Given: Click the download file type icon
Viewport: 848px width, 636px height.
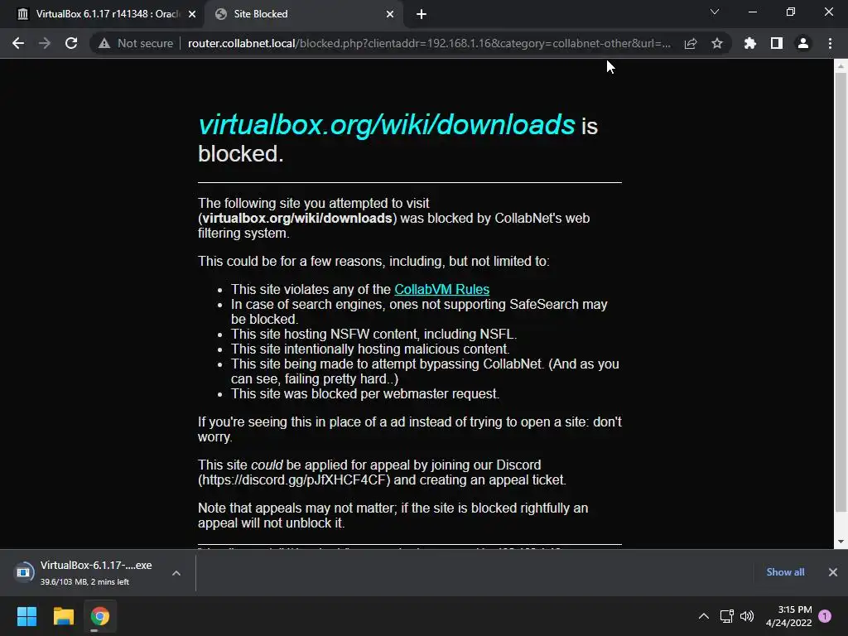Looking at the screenshot, I should pyautogui.click(x=23, y=572).
